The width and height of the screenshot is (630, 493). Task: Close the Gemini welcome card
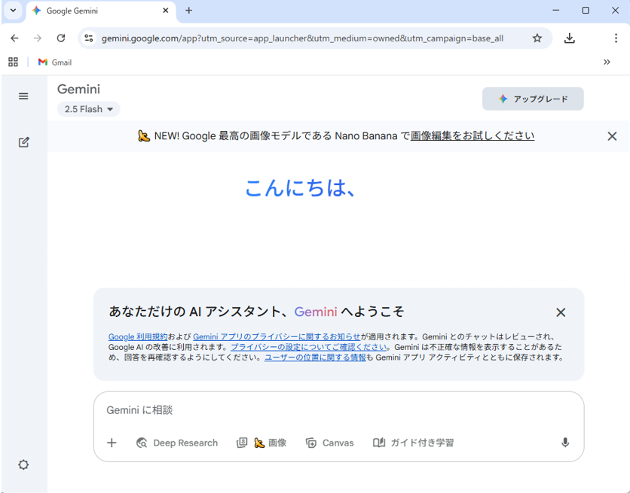[561, 312]
